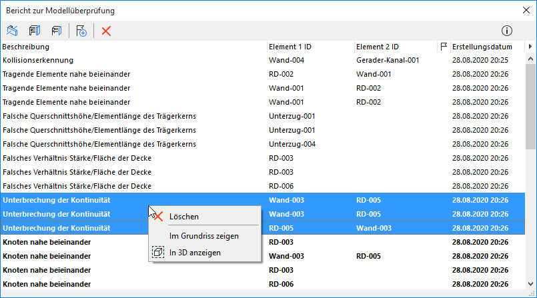Click the flag icon with plus sign
Screen dimensions: 537x298
81,31
